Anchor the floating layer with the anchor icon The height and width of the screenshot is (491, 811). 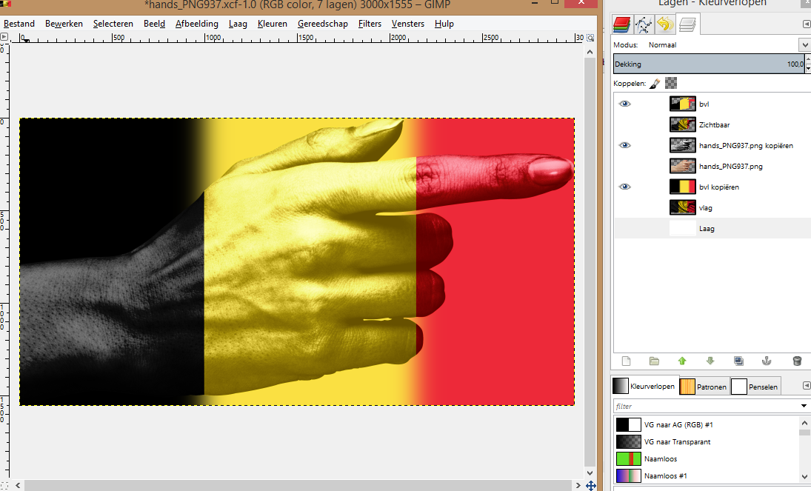pos(767,361)
